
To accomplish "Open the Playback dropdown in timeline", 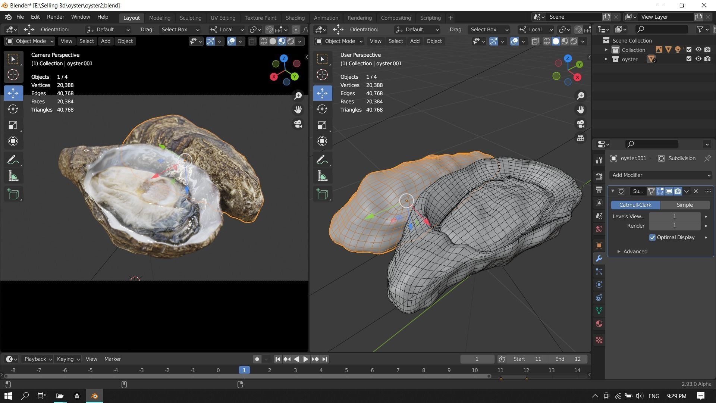I will tap(37, 359).
